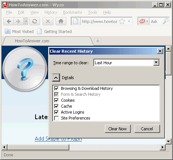Open the Edit menu
The image size is (173, 160).
coord(21,12)
